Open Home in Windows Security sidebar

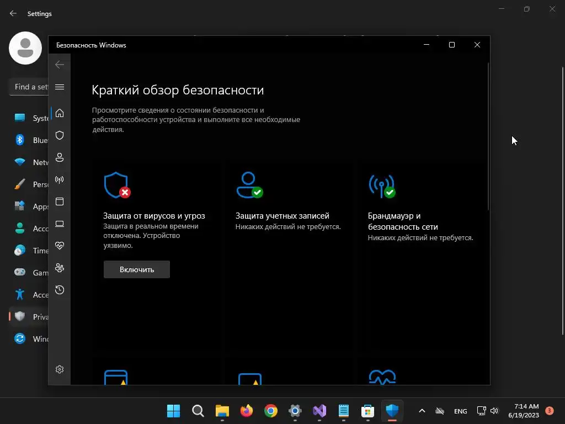[60, 113]
